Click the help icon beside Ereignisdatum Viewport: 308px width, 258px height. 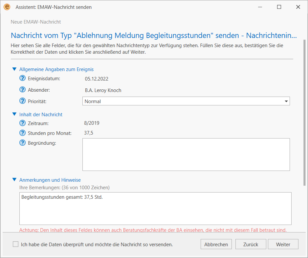22,78
